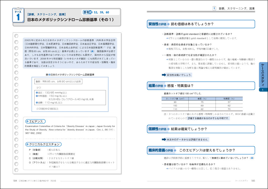Click the （図） link in the text
Screen dimensions: 268x189
point(252,158)
